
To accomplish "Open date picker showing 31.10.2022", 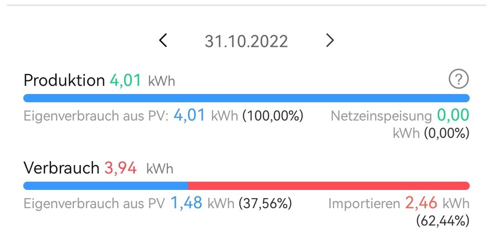I will tap(246, 42).
